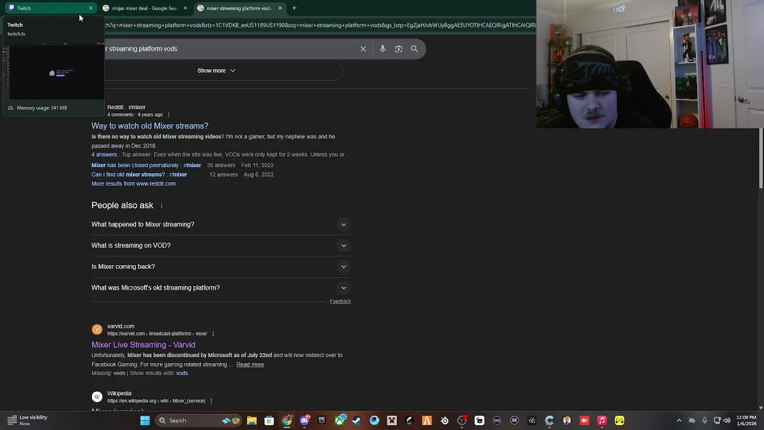Open search by image (Google Lens)
The width and height of the screenshot is (764, 430).
[x=399, y=49]
